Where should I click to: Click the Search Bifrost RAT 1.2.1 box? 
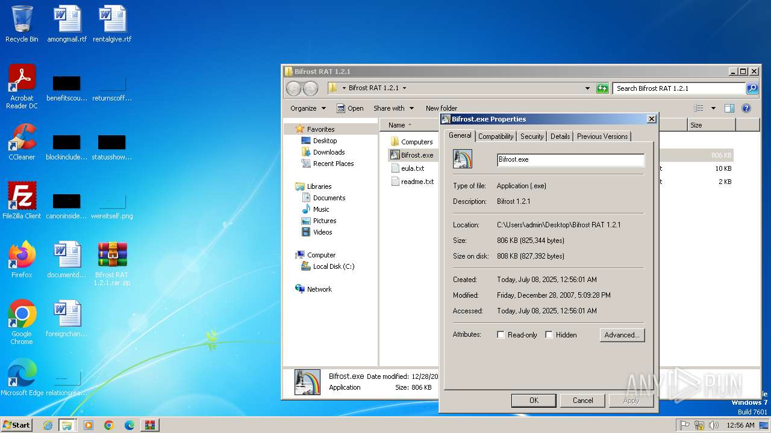(679, 88)
